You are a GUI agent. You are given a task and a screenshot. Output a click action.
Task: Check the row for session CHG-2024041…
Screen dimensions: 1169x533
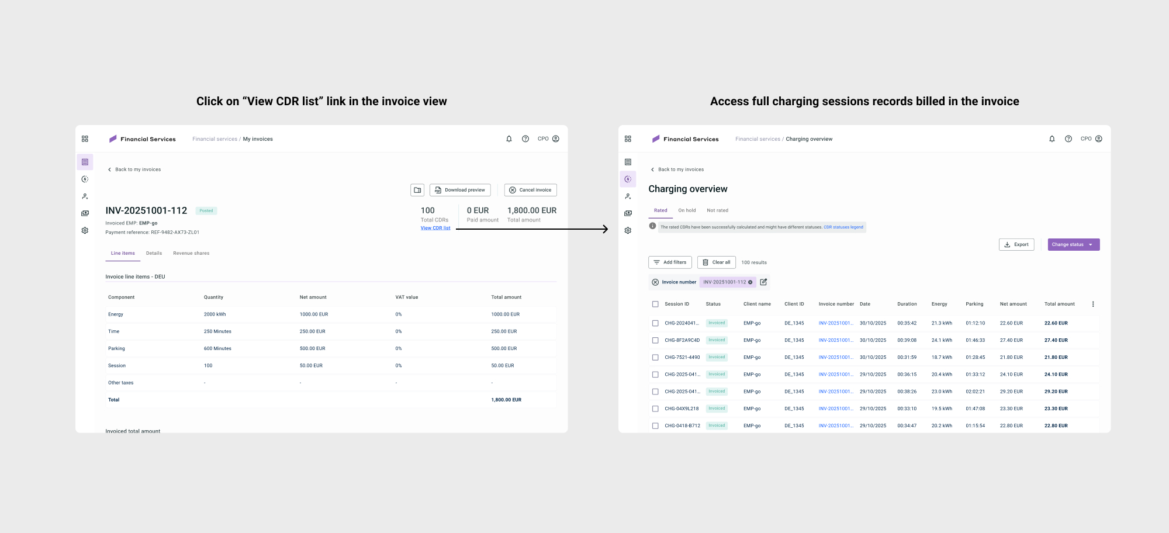click(x=655, y=323)
